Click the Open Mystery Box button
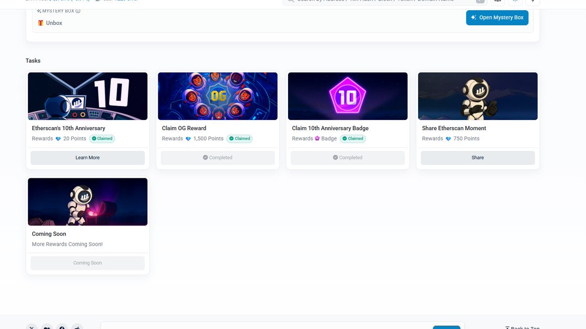The height and width of the screenshot is (329, 586). click(497, 18)
